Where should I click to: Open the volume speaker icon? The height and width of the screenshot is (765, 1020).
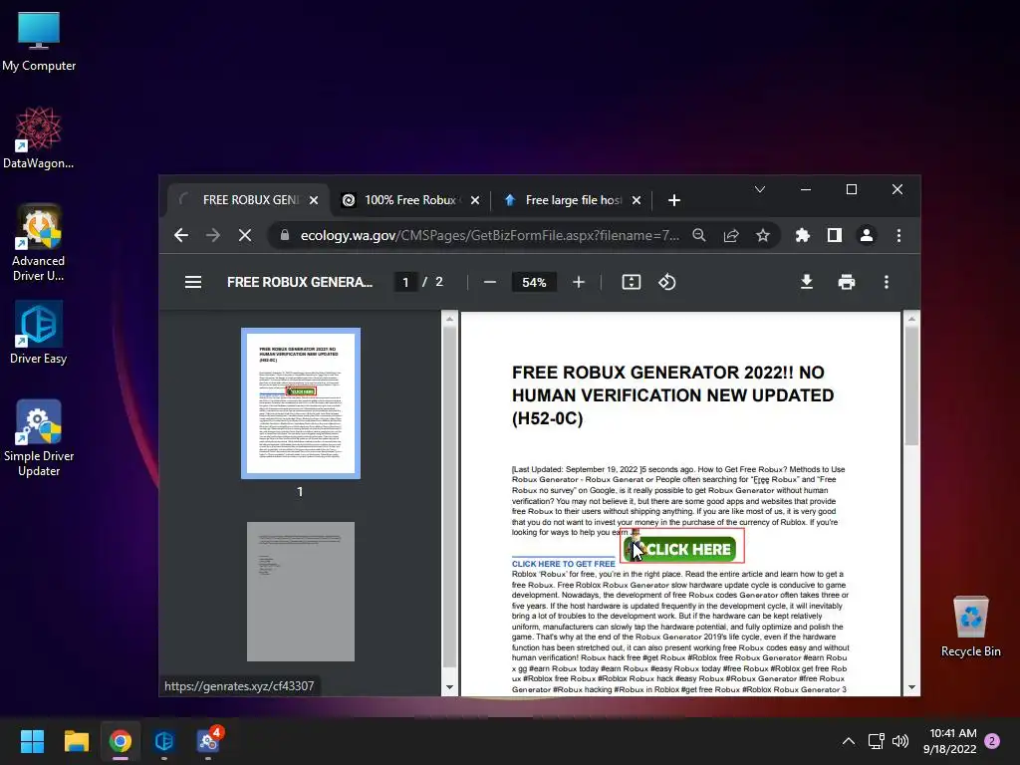pyautogui.click(x=900, y=741)
